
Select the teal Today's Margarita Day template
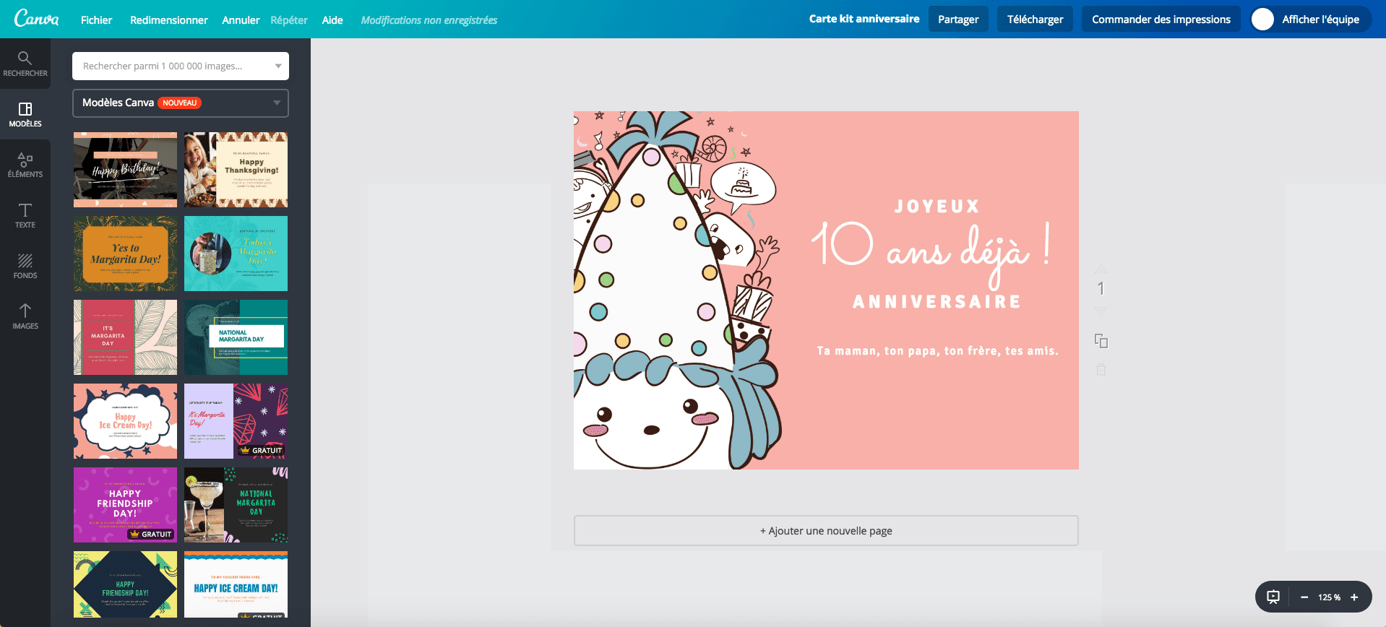pyautogui.click(x=236, y=254)
